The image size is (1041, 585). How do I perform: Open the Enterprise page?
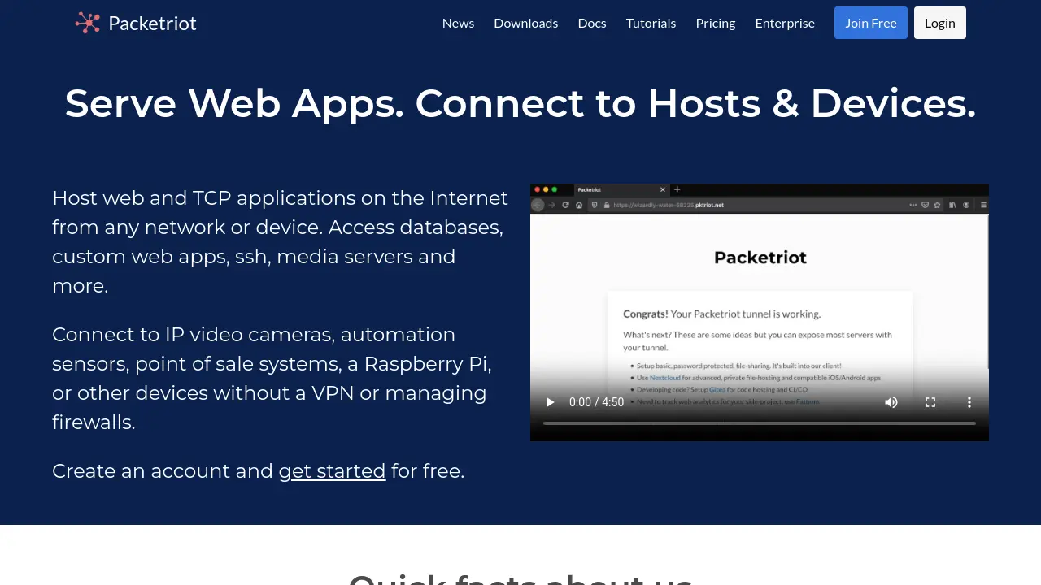(785, 23)
